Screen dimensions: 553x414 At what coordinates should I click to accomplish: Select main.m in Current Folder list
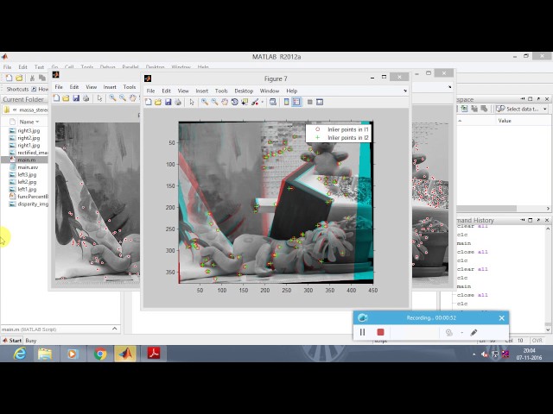[x=24, y=160]
